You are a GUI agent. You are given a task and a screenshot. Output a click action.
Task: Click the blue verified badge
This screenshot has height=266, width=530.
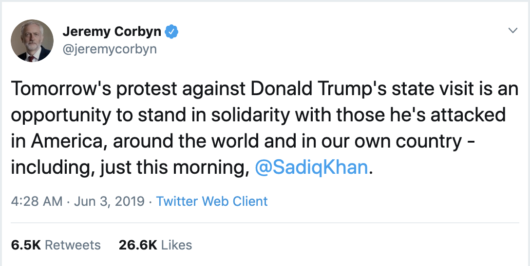(x=172, y=32)
